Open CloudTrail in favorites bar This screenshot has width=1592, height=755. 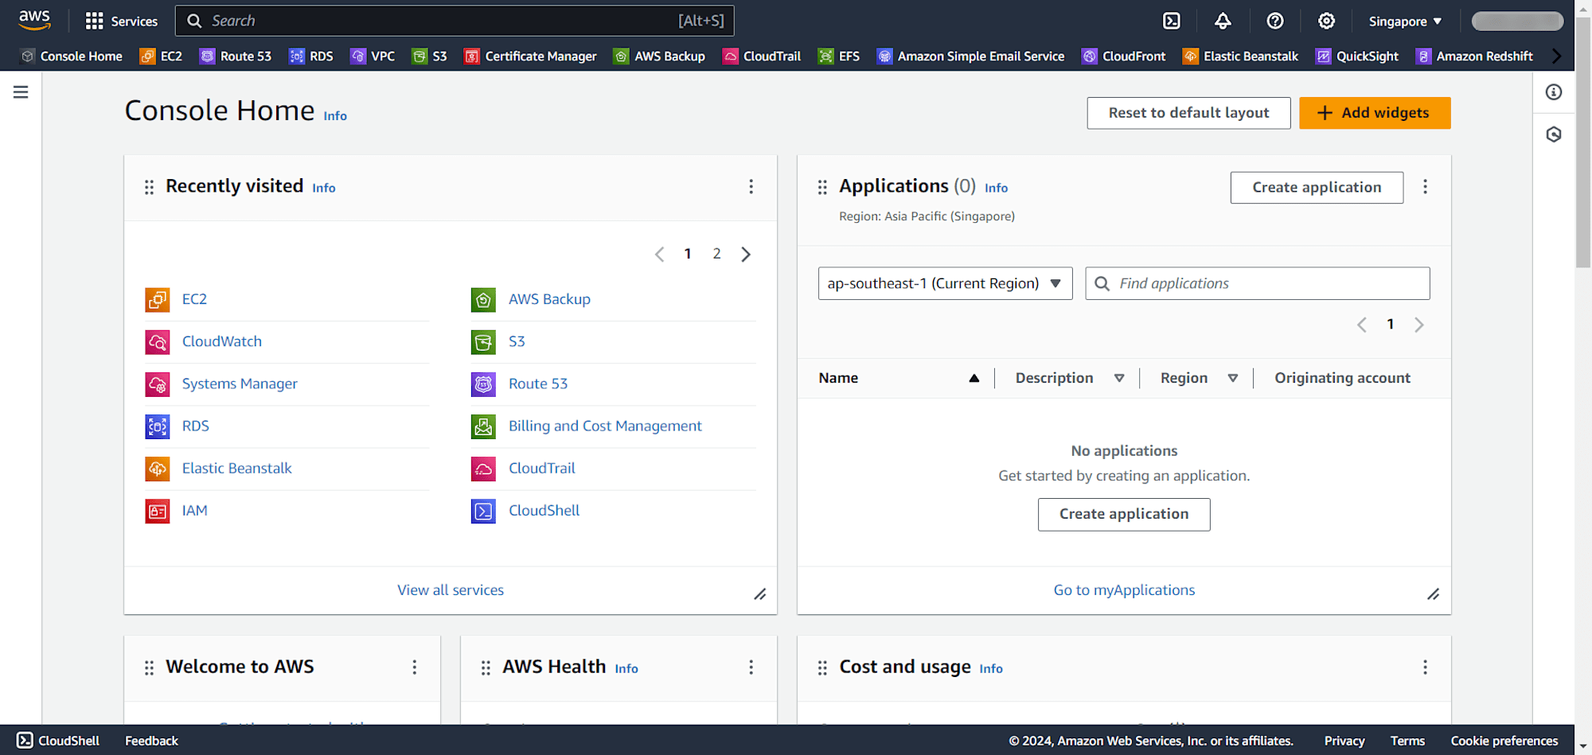[762, 56]
